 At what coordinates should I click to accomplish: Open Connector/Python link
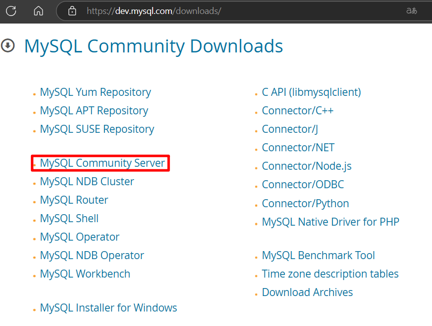point(305,204)
